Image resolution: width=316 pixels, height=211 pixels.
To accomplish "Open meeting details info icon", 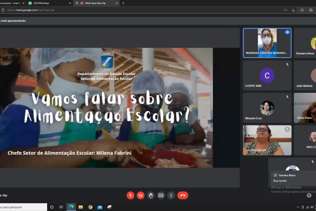I will (x=309, y=195).
